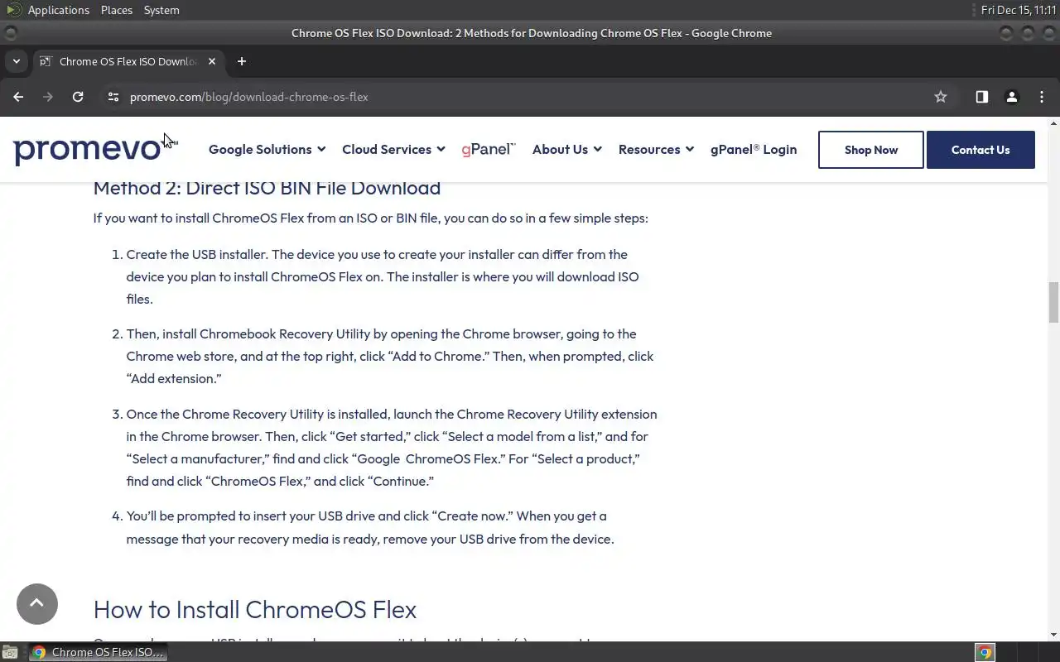Select Chrome OS Flex ISO taskbar window button
Image resolution: width=1060 pixels, height=662 pixels.
(98, 652)
